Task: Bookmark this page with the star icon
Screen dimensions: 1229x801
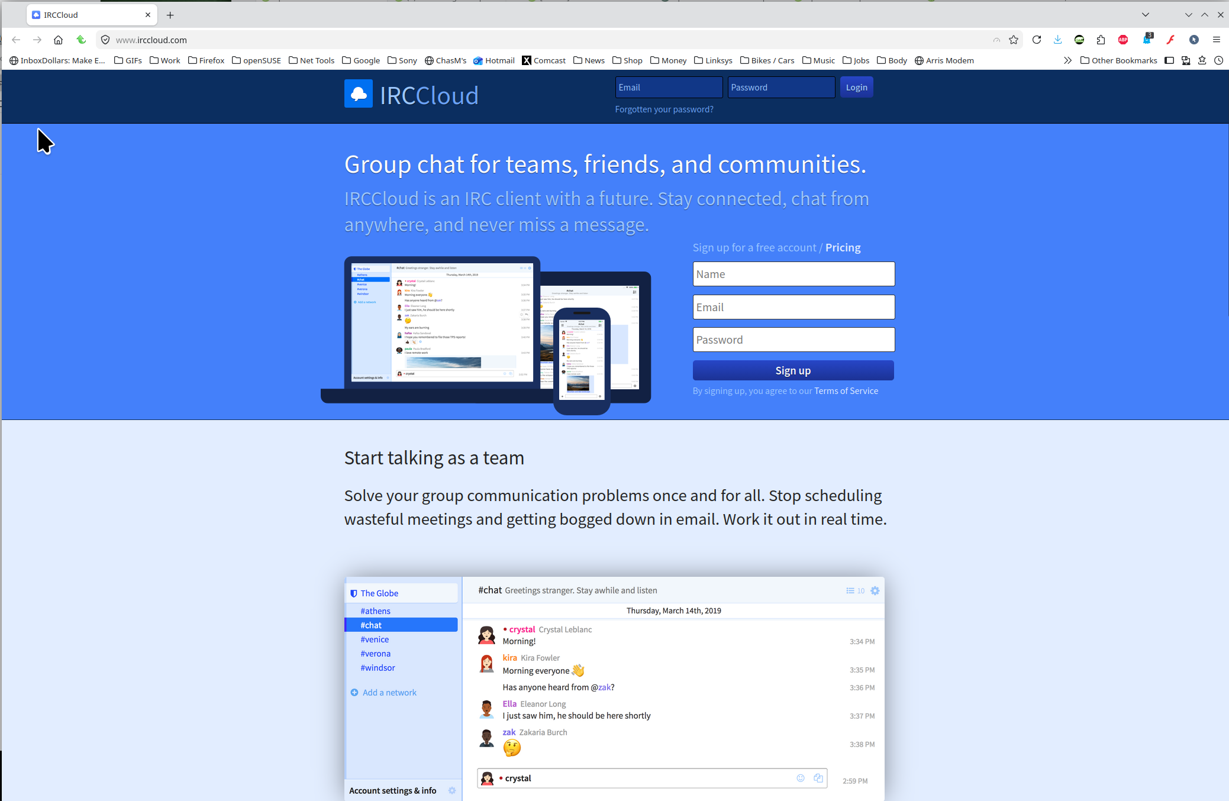Action: tap(1014, 40)
